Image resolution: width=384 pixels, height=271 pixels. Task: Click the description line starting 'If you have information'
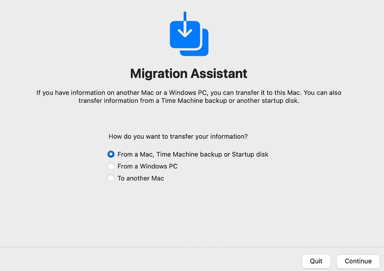pos(189,93)
